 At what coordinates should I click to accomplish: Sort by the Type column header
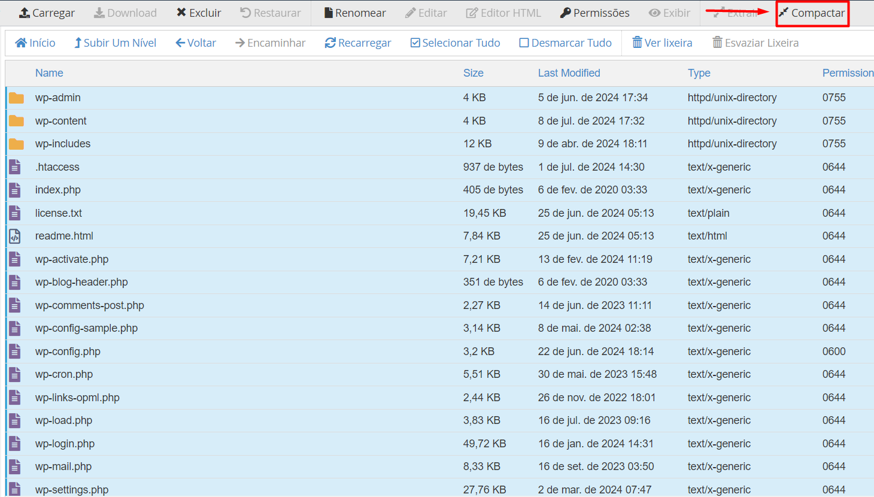[699, 73]
